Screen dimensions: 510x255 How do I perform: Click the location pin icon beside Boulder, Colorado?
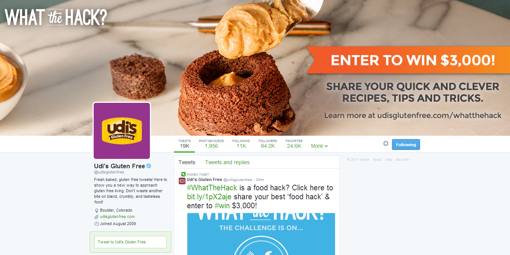(97, 211)
